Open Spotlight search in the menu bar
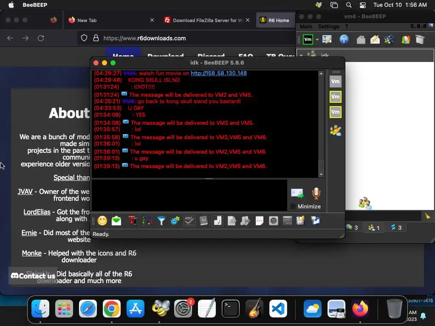The image size is (435, 326). point(349,5)
